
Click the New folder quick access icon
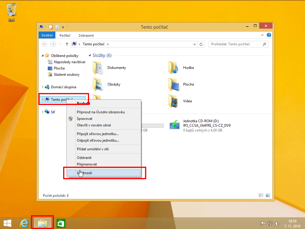pos(57,27)
